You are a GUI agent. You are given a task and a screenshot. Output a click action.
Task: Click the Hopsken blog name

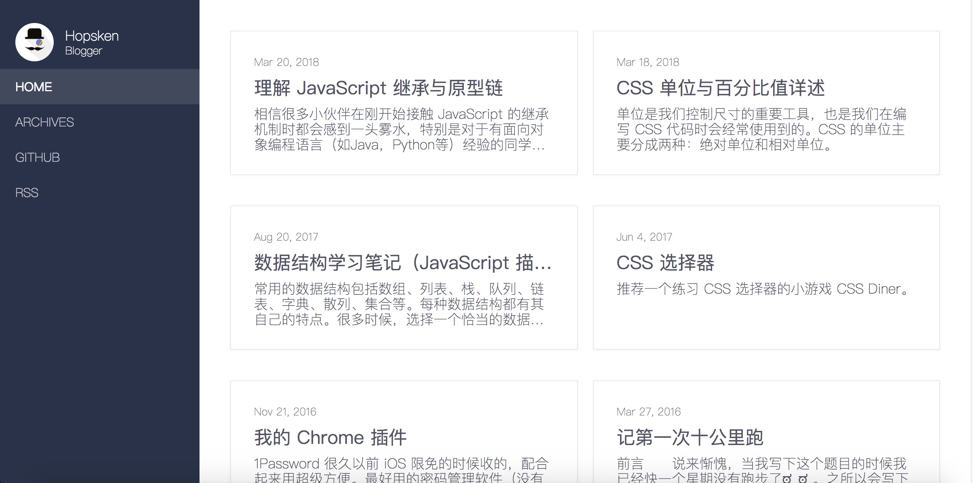point(92,36)
